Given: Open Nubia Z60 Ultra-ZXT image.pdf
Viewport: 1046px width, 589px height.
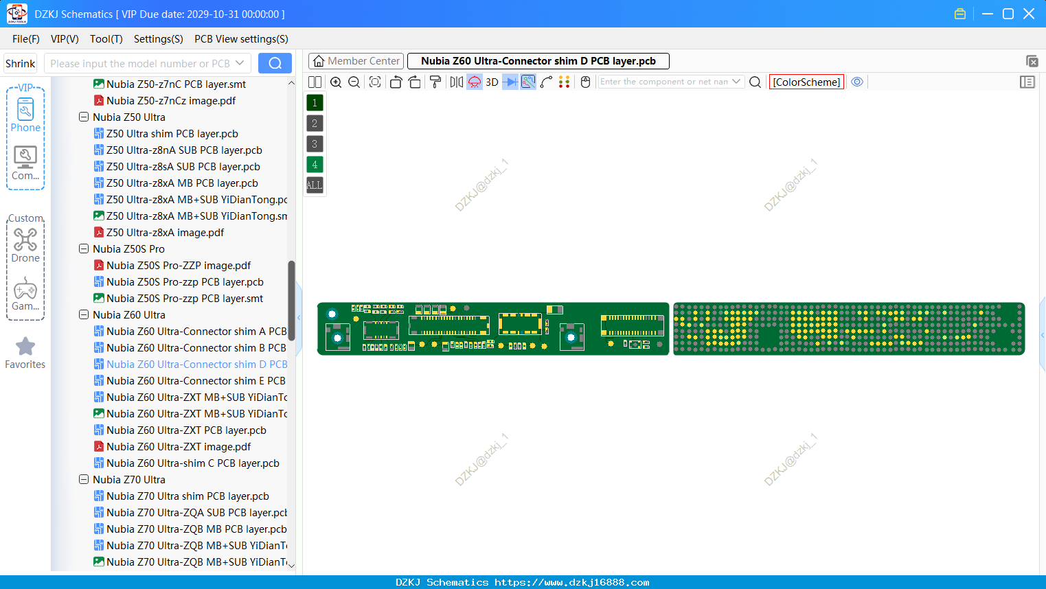Looking at the screenshot, I should tap(179, 447).
